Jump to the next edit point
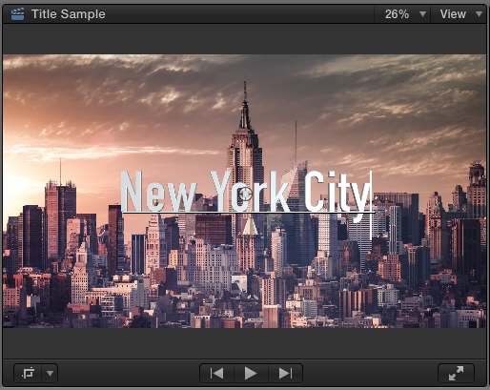Image resolution: width=490 pixels, height=390 pixels. click(x=285, y=373)
